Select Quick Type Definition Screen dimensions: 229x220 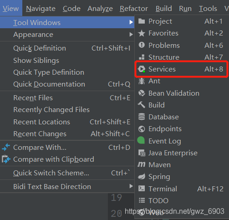pos(67,72)
